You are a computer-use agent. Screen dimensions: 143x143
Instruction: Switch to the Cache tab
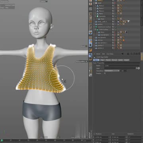(120, 60)
